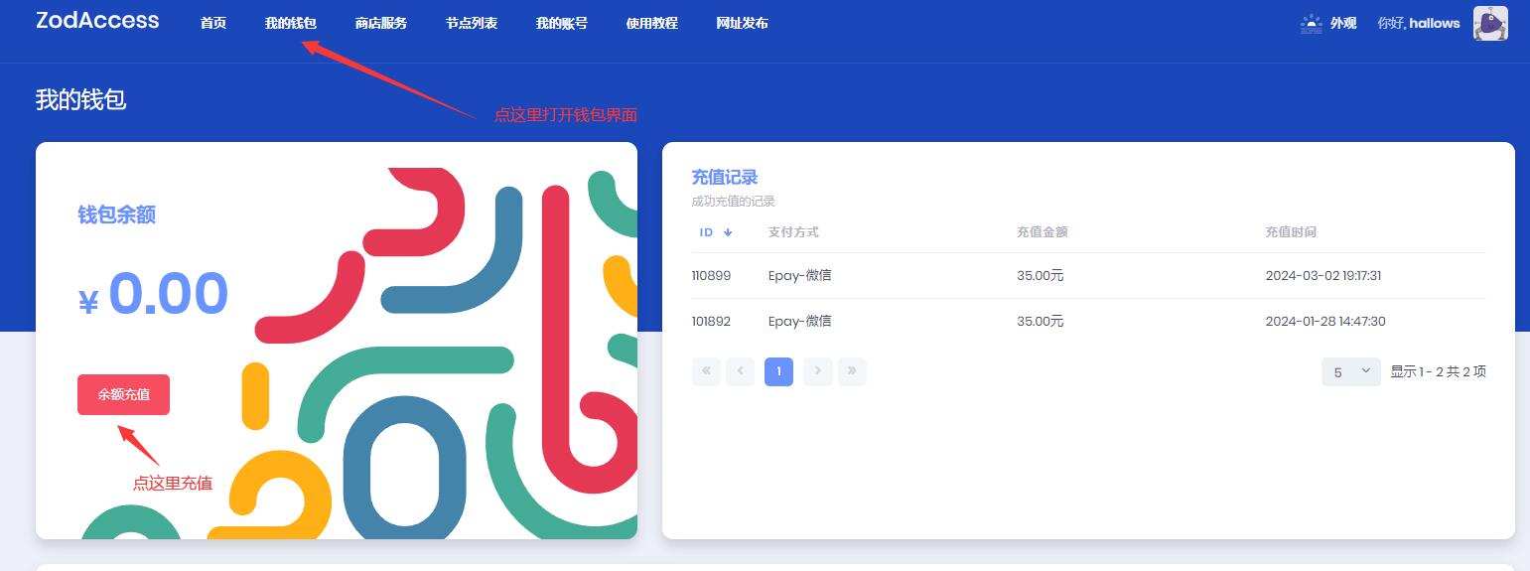The height and width of the screenshot is (571, 1530).
Task: Click the ZodAccess logo
Action: tap(97, 21)
